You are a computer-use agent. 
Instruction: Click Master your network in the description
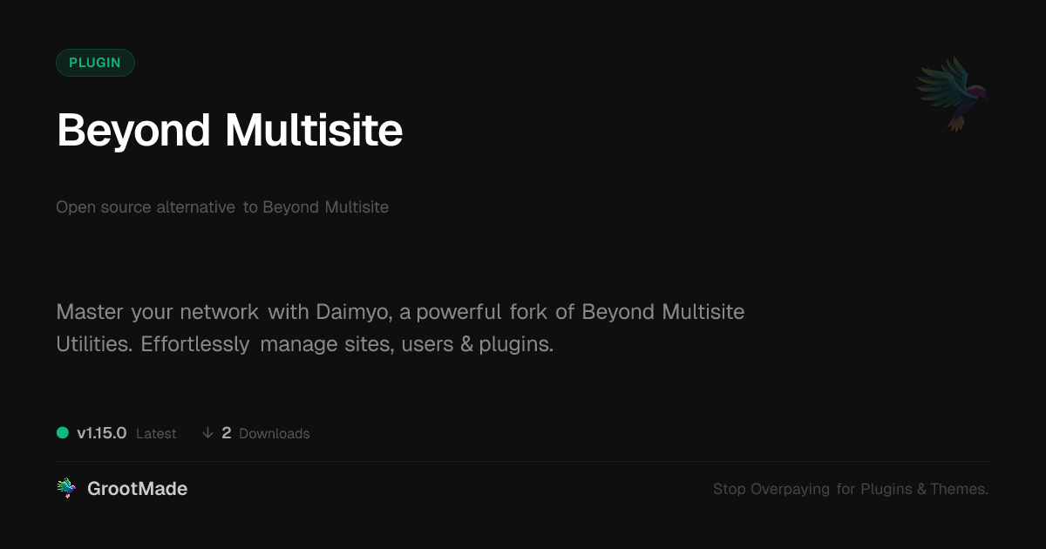[157, 312]
